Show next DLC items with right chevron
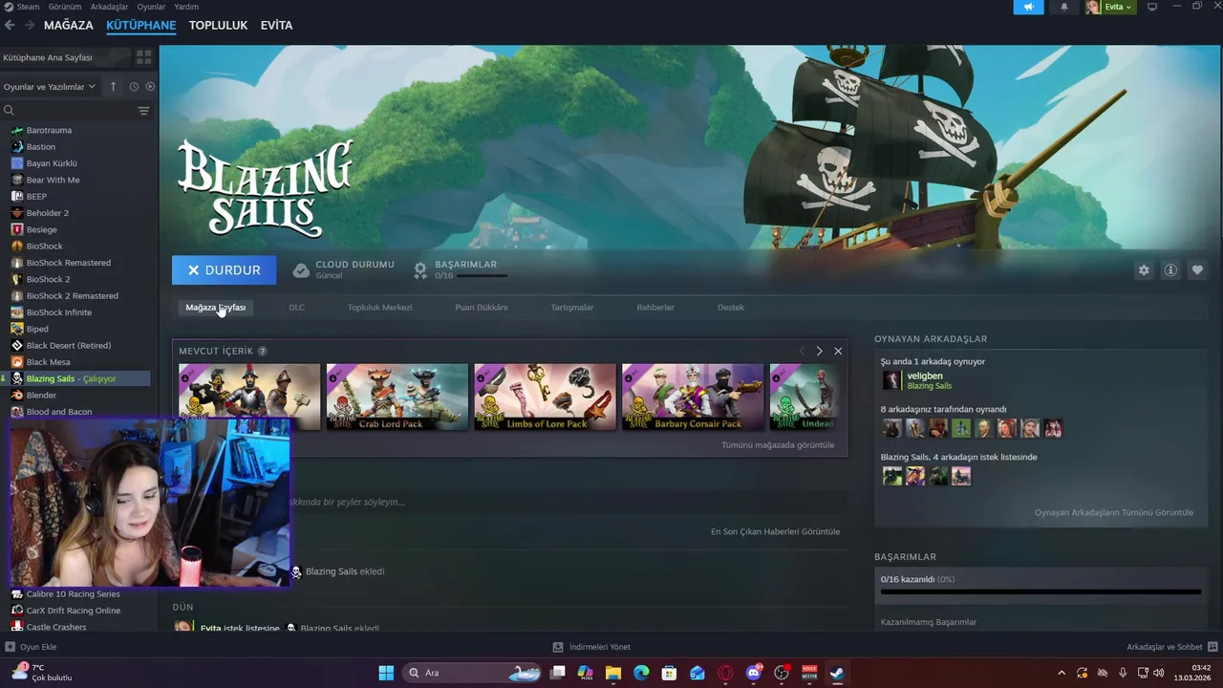This screenshot has height=688, width=1223. pyautogui.click(x=819, y=351)
